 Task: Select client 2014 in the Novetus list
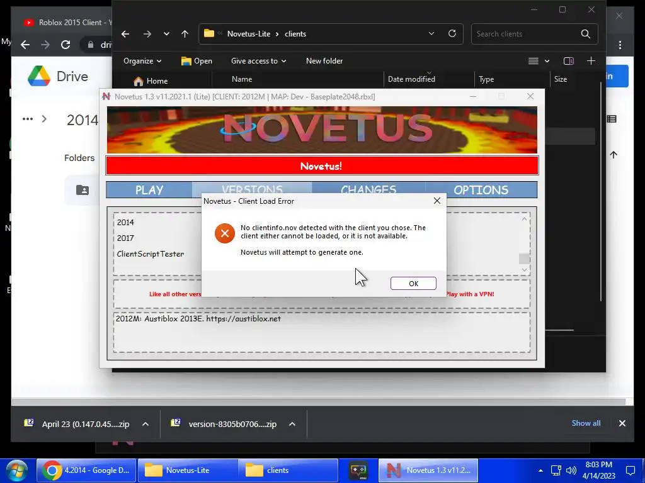tap(125, 222)
